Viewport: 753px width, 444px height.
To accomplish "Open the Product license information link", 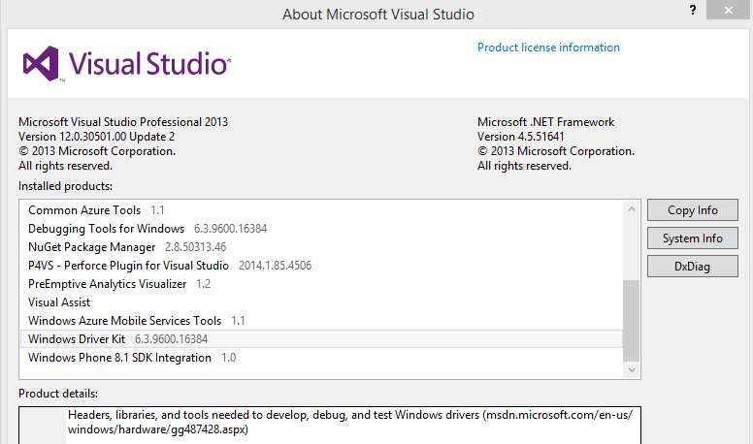I will [548, 48].
